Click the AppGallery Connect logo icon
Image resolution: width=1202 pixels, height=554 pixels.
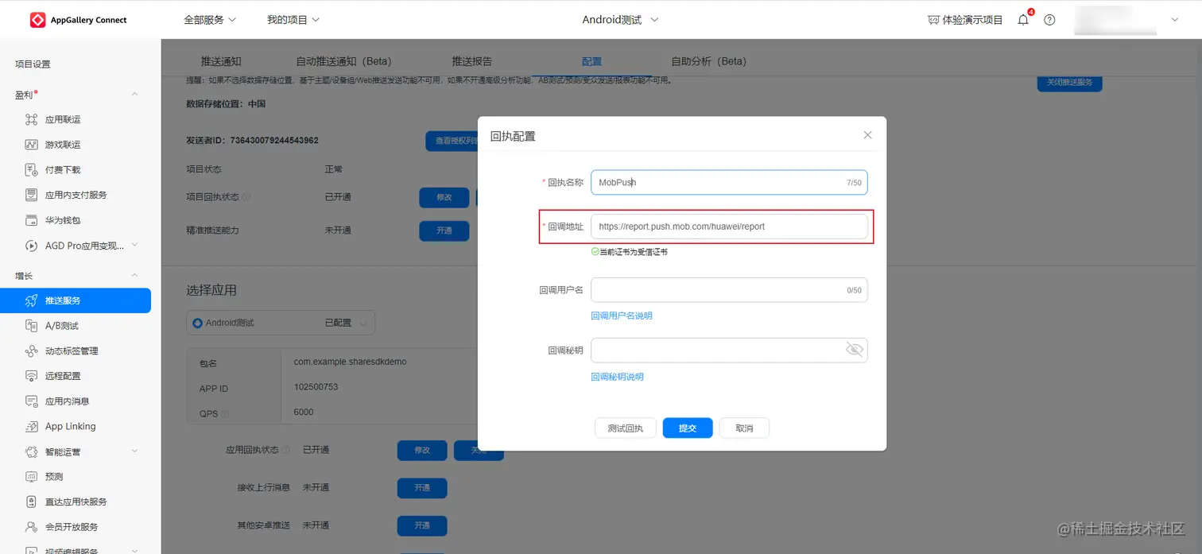(37, 20)
